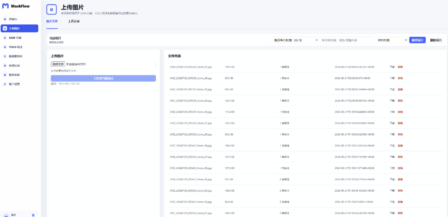The width and height of the screenshot is (448, 217).
Task: Delete file 2162 frame_05.jpg
Action: [x=400, y=89]
